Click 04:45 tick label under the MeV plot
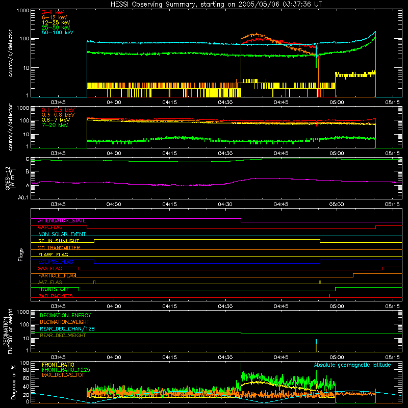This screenshot has height=408, width=408. (x=281, y=154)
